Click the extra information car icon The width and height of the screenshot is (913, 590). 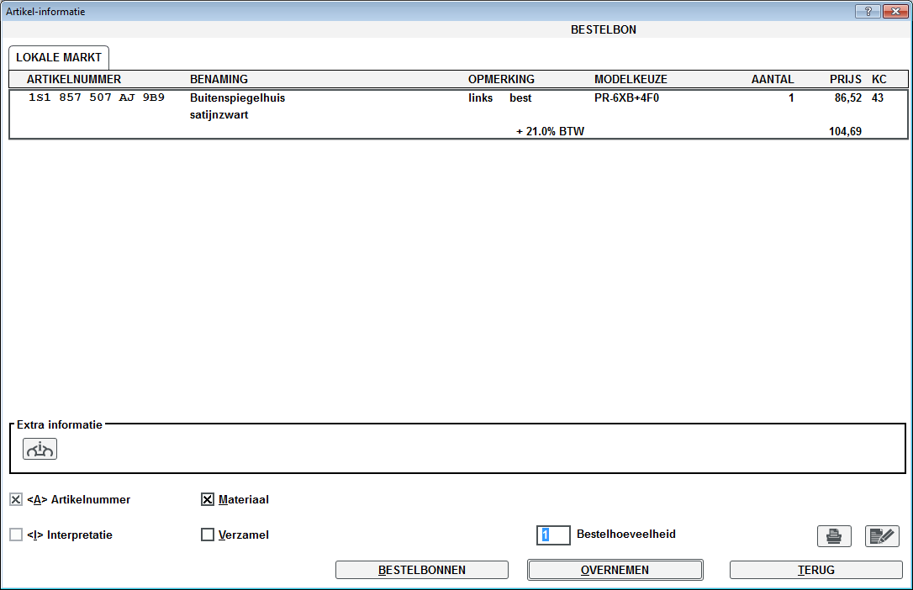coord(40,450)
